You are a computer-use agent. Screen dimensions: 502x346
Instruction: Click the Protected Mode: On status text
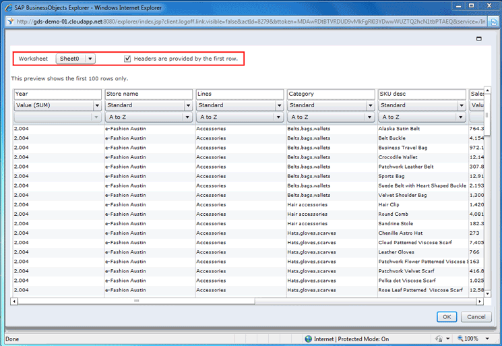pos(363,339)
